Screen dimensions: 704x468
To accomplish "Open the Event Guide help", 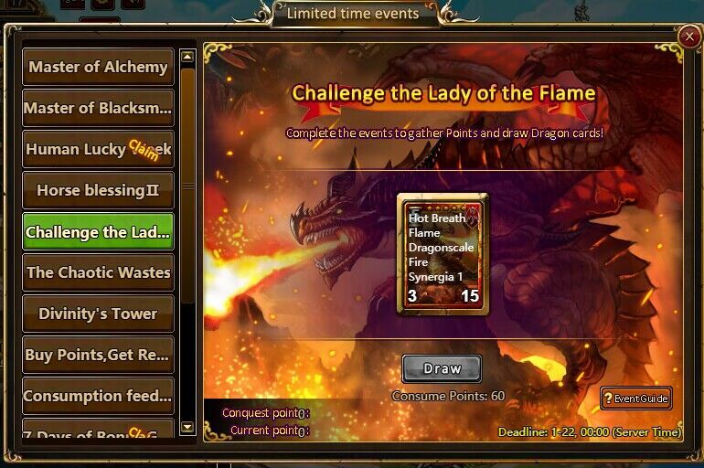I will (x=636, y=399).
